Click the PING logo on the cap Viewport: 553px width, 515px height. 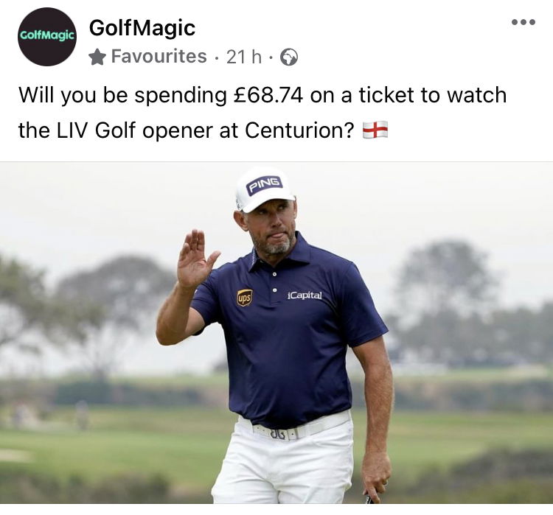tap(264, 184)
